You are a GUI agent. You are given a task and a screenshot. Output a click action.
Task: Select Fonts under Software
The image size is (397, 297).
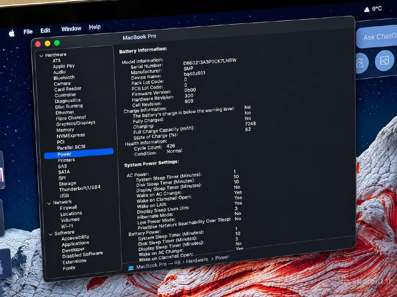click(x=69, y=268)
